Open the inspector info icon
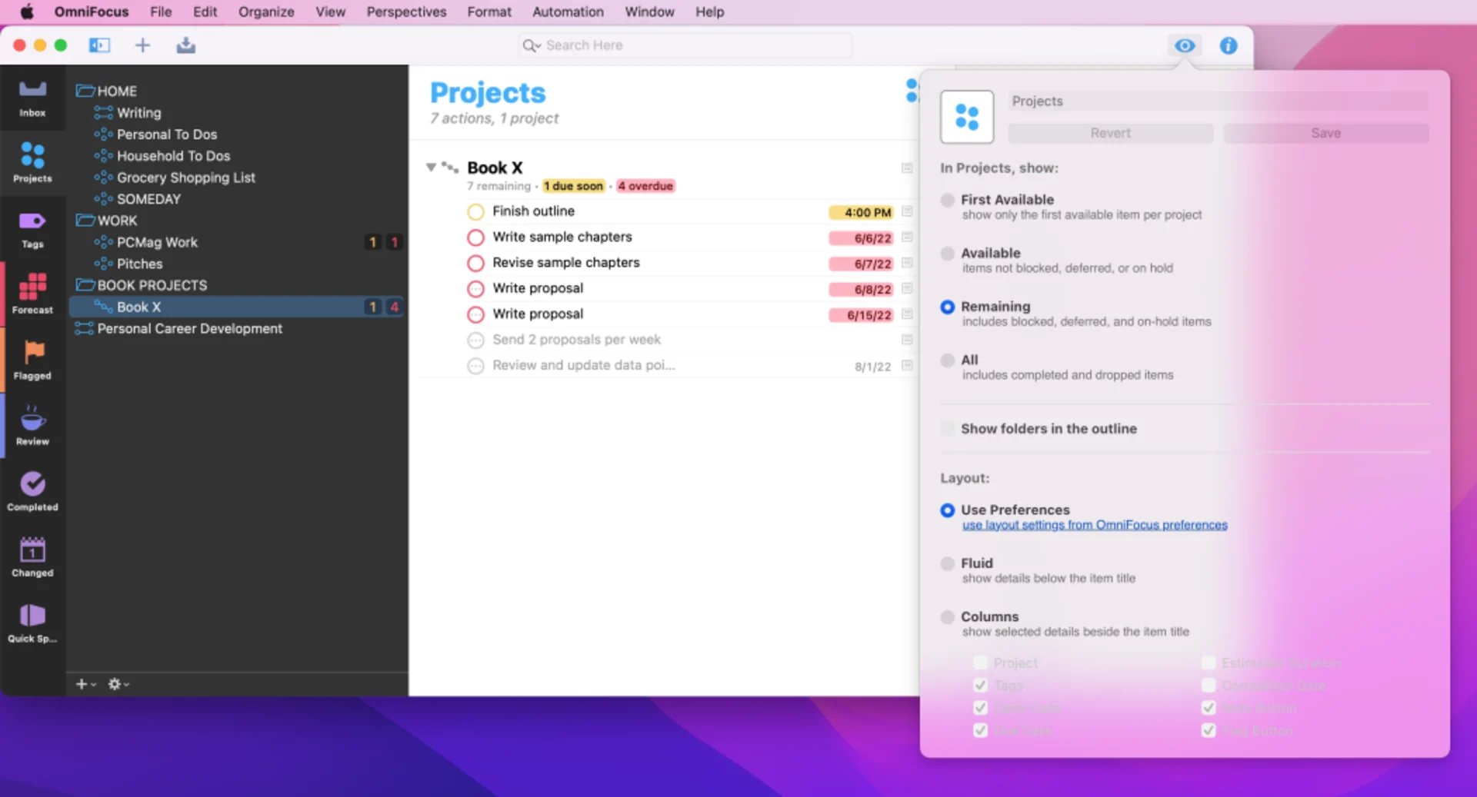Screen dimensions: 1477x797 1229,45
